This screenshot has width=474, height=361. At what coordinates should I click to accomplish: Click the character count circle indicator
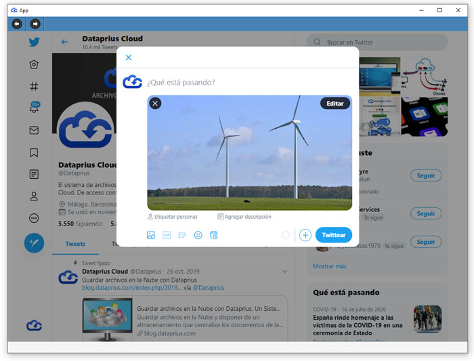tap(285, 235)
